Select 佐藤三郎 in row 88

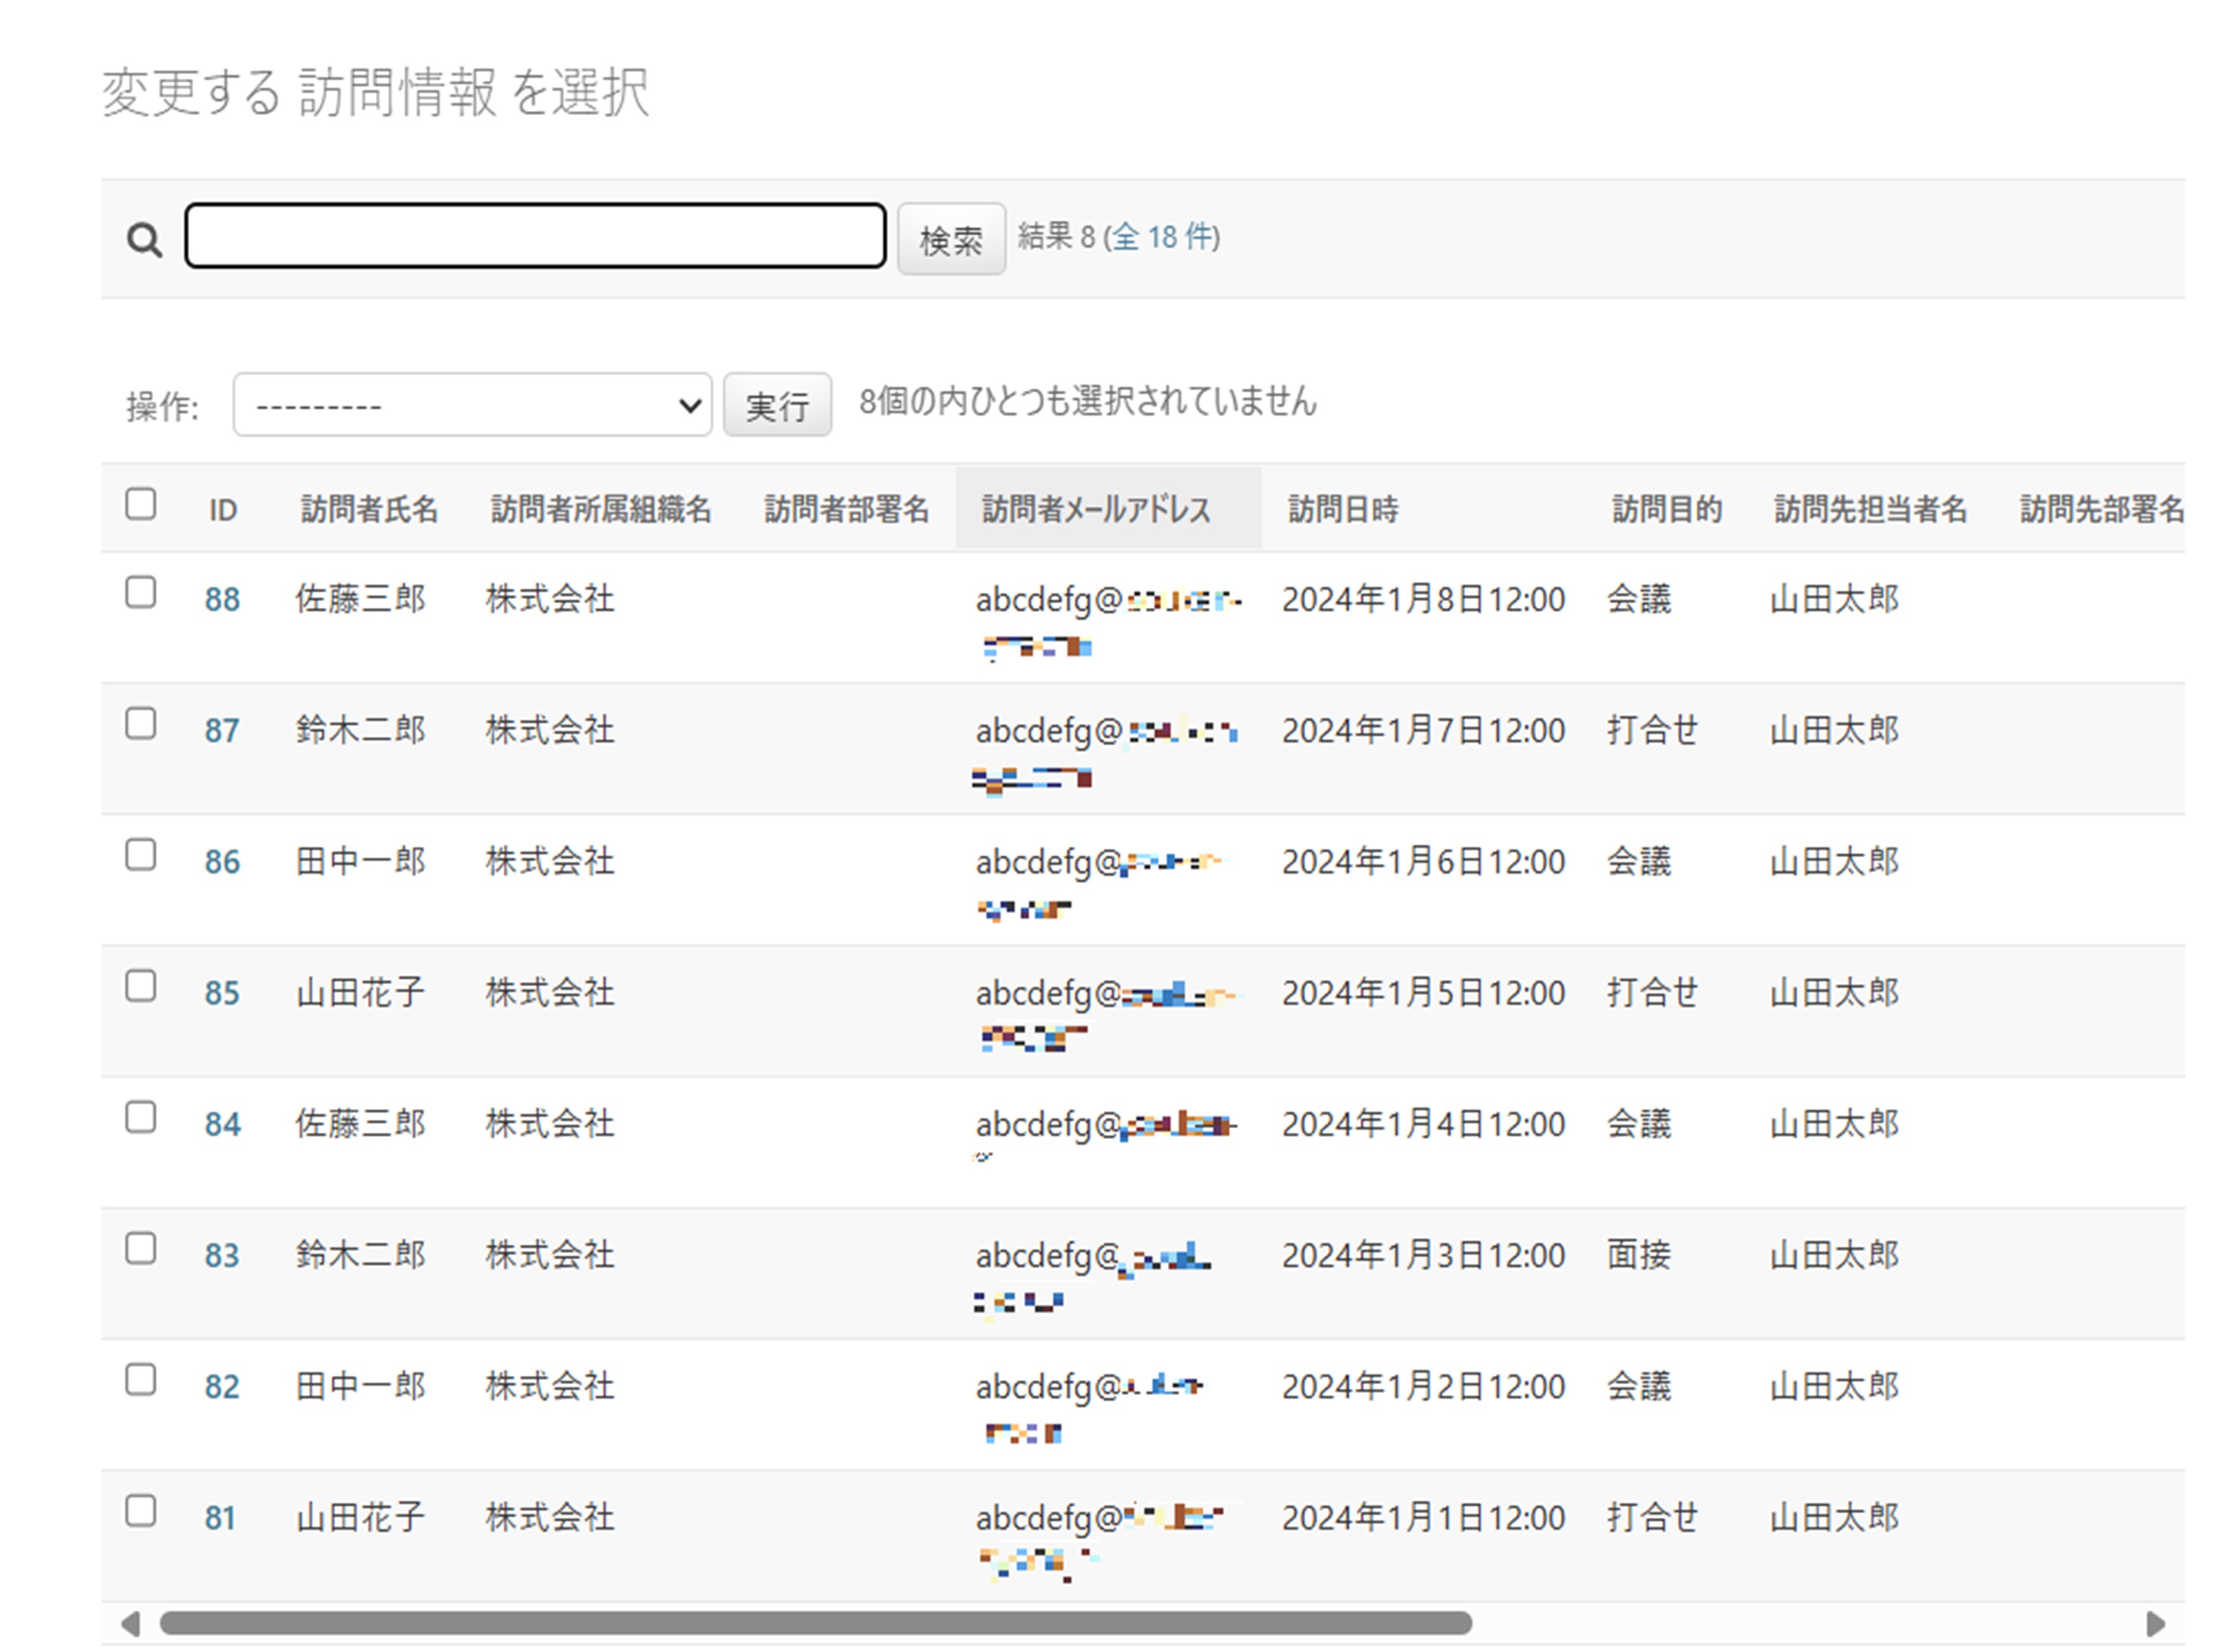pyautogui.click(x=361, y=598)
